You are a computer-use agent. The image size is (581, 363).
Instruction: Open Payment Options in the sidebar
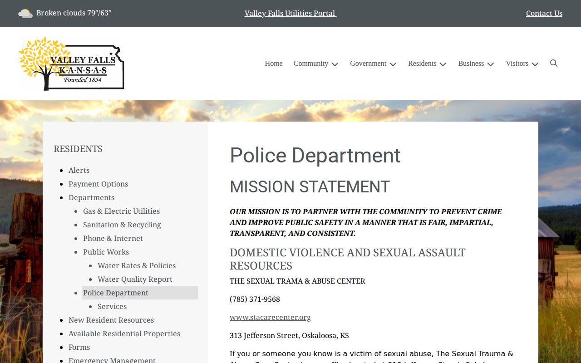click(98, 184)
